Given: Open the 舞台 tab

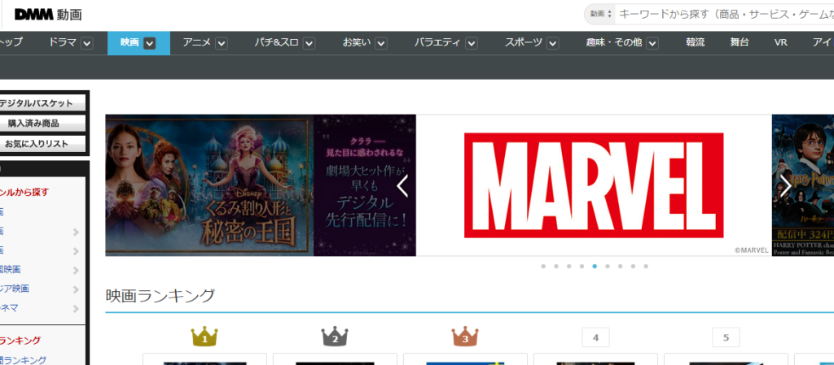Looking at the screenshot, I should coord(740,42).
